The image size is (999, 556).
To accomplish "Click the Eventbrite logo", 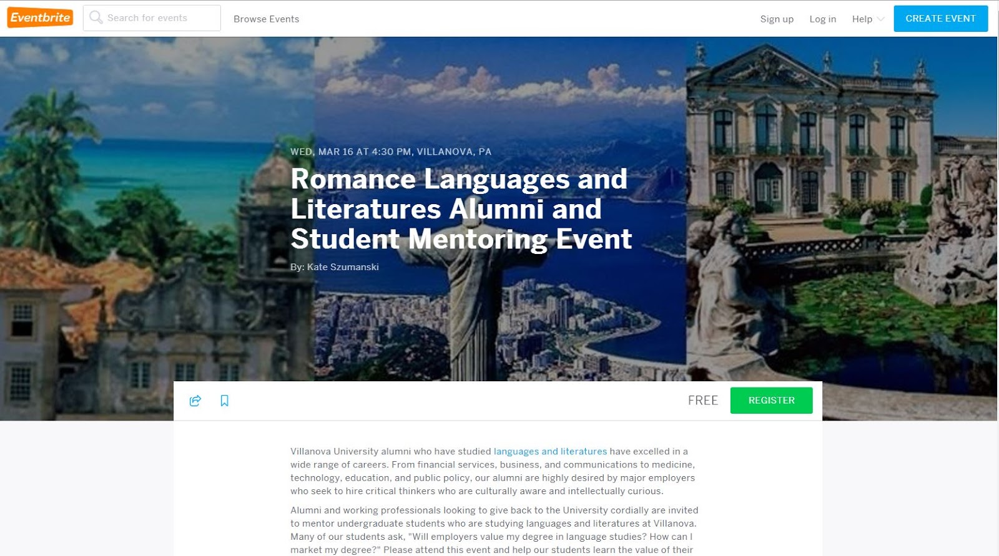I will click(40, 17).
